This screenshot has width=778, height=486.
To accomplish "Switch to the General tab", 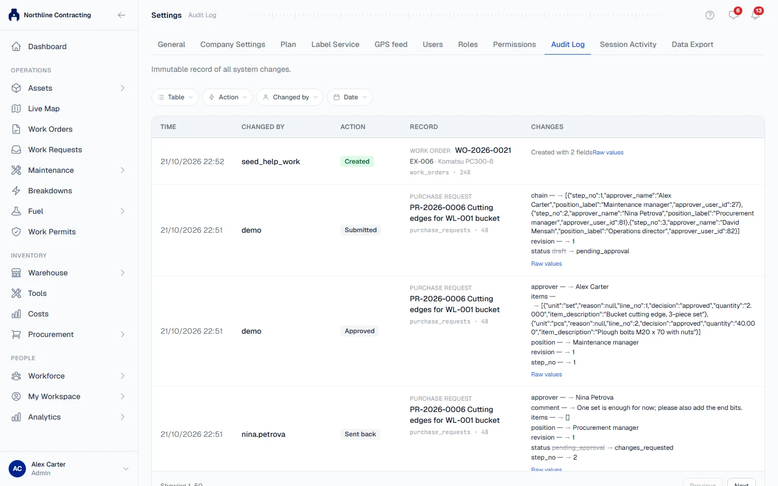I will tap(171, 44).
